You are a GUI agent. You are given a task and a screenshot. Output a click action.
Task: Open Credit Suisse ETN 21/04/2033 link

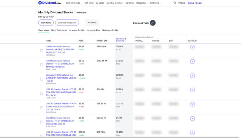(x=60, y=121)
